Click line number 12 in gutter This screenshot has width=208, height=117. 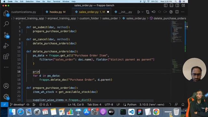[19, 56]
